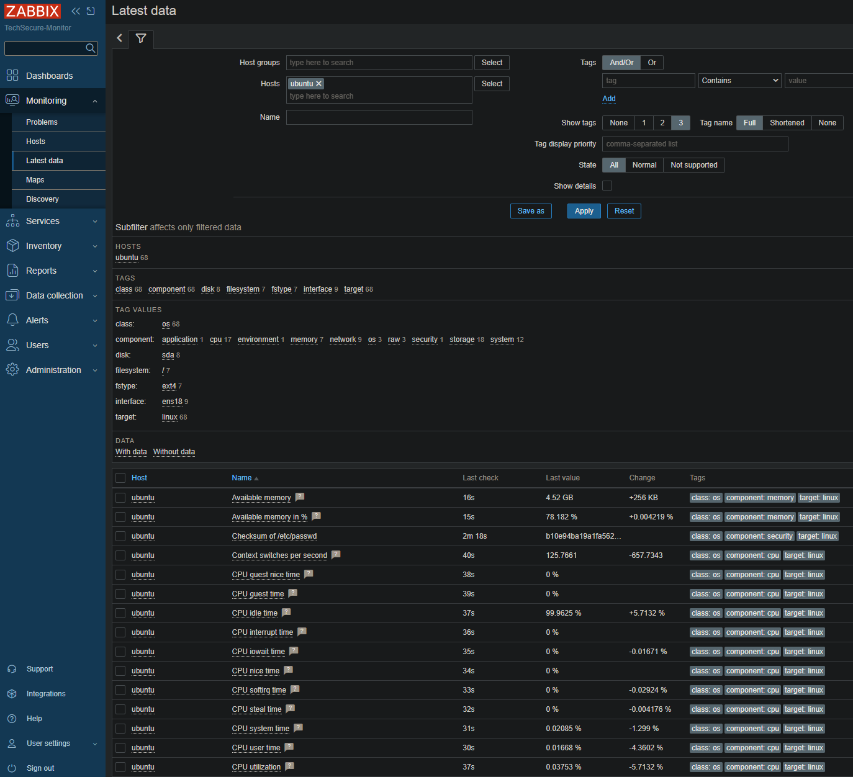This screenshot has width=853, height=777.
Task: Click help icon beside CPU idle time
Action: (x=286, y=613)
